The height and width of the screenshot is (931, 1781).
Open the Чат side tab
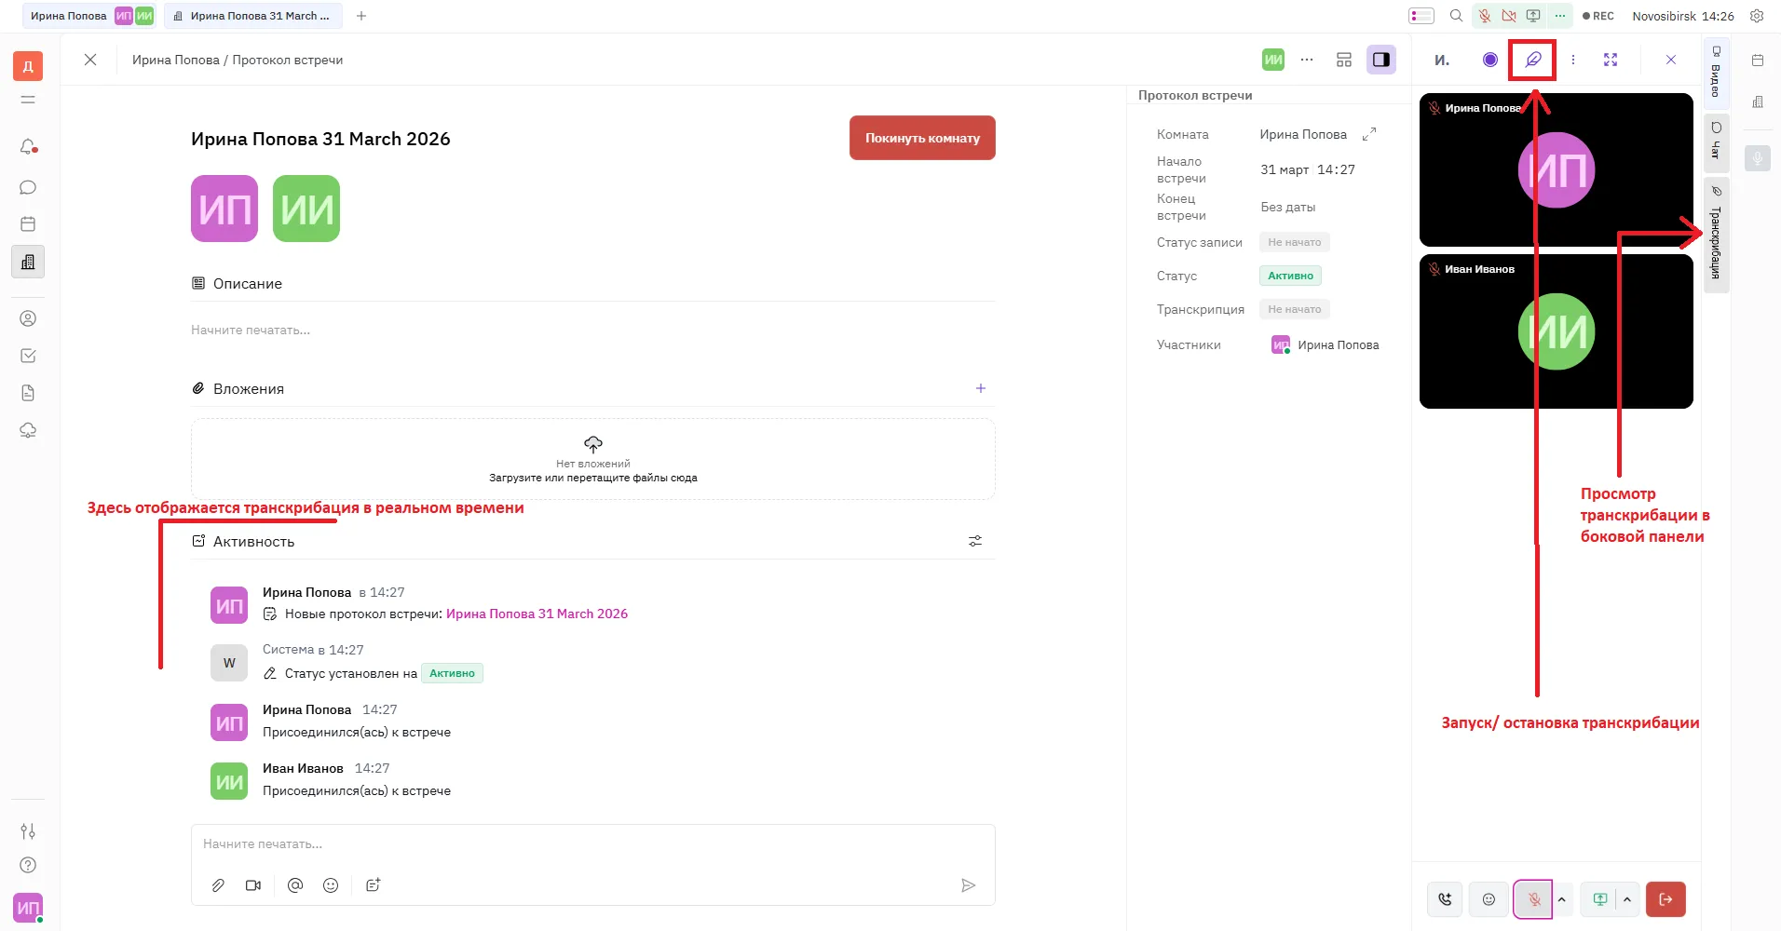(1716, 142)
